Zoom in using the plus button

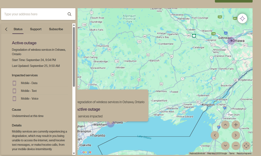(236, 125)
